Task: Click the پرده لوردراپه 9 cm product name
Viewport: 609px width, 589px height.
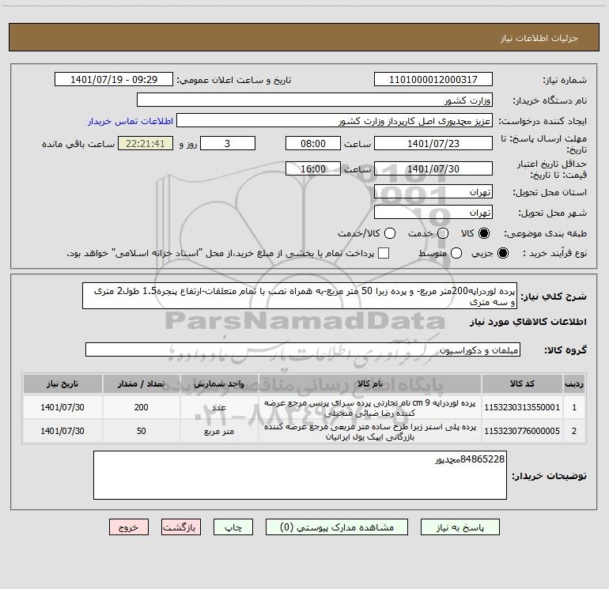Action: click(370, 408)
